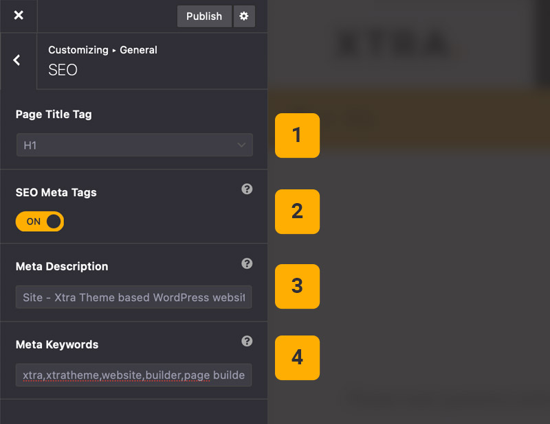The height and width of the screenshot is (424, 550).
Task: Close the Customizer with the X icon
Action: click(19, 15)
